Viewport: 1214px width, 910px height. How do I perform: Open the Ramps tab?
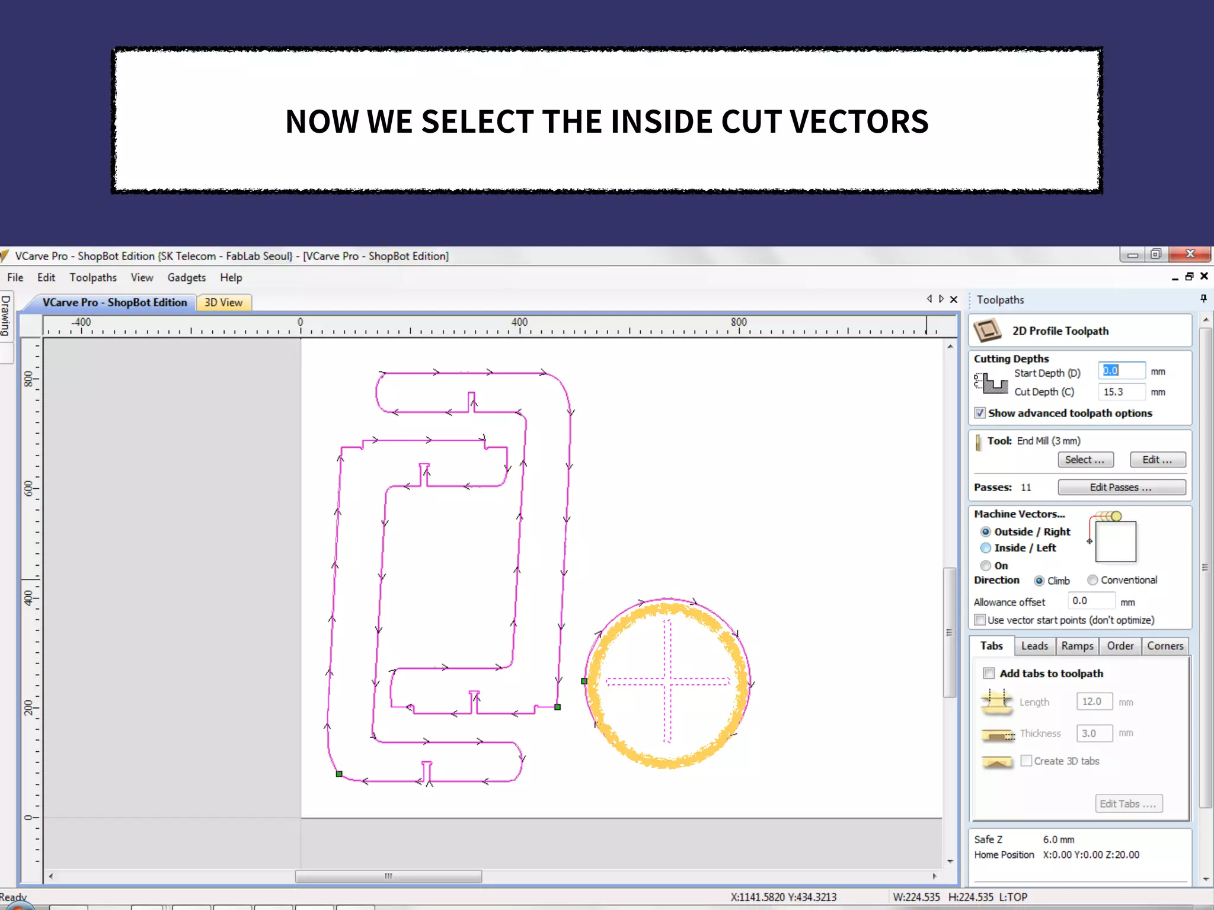coord(1077,646)
